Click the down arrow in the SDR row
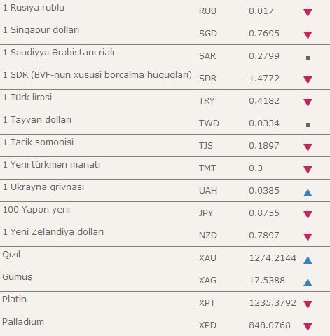Image resolution: width=330 pixels, height=336 pixels. pyautogui.click(x=308, y=80)
